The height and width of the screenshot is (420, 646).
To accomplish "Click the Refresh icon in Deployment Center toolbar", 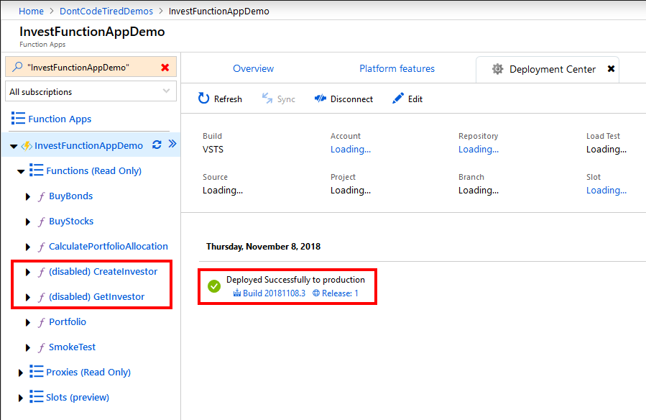I will (202, 99).
